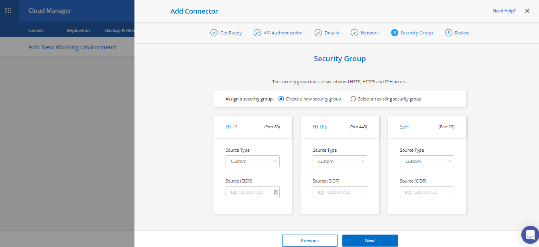Click the Review step number 6 icon
This screenshot has width=539, height=247.
pos(449,33)
